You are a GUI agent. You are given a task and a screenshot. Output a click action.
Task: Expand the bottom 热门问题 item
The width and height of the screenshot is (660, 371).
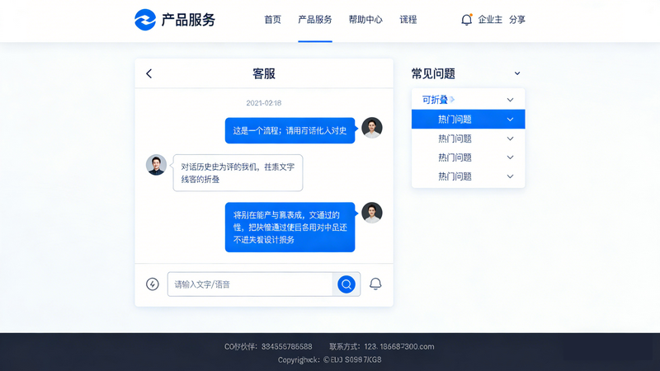[510, 176]
